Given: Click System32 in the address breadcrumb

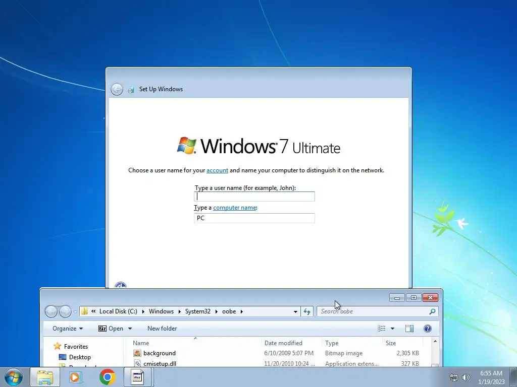Looking at the screenshot, I should click(x=197, y=311).
